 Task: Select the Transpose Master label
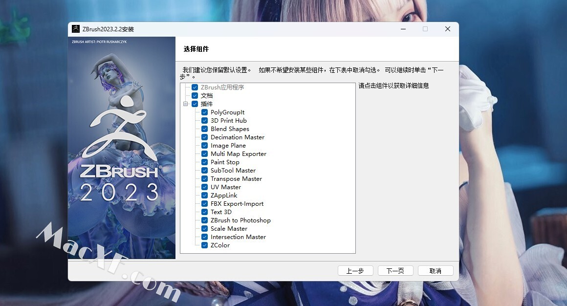tap(236, 179)
